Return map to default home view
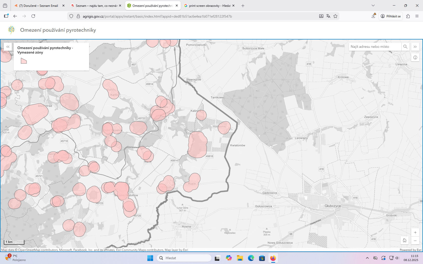Screen dimensions: 423x264 [405, 241]
